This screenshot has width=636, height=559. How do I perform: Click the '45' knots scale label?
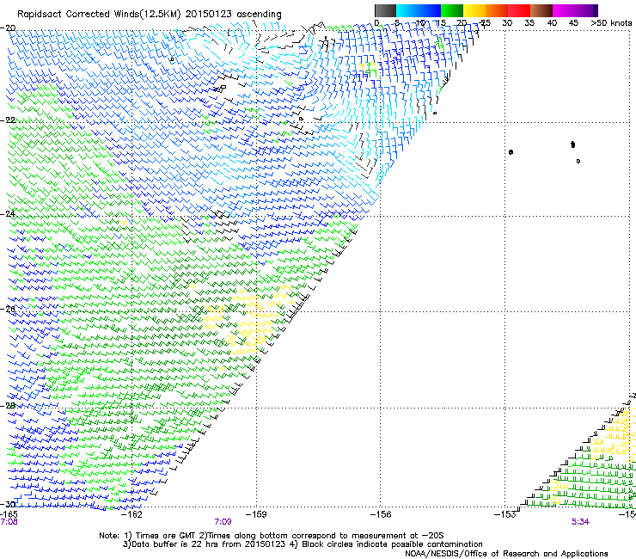pos(573,23)
